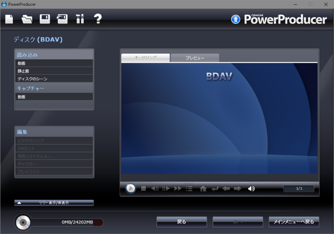Click the return enter arrow icon
Image resolution: width=334 pixels, height=234 pixels.
tap(215, 189)
